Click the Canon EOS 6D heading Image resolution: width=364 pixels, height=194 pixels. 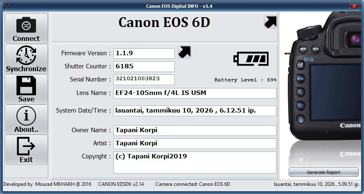click(164, 23)
